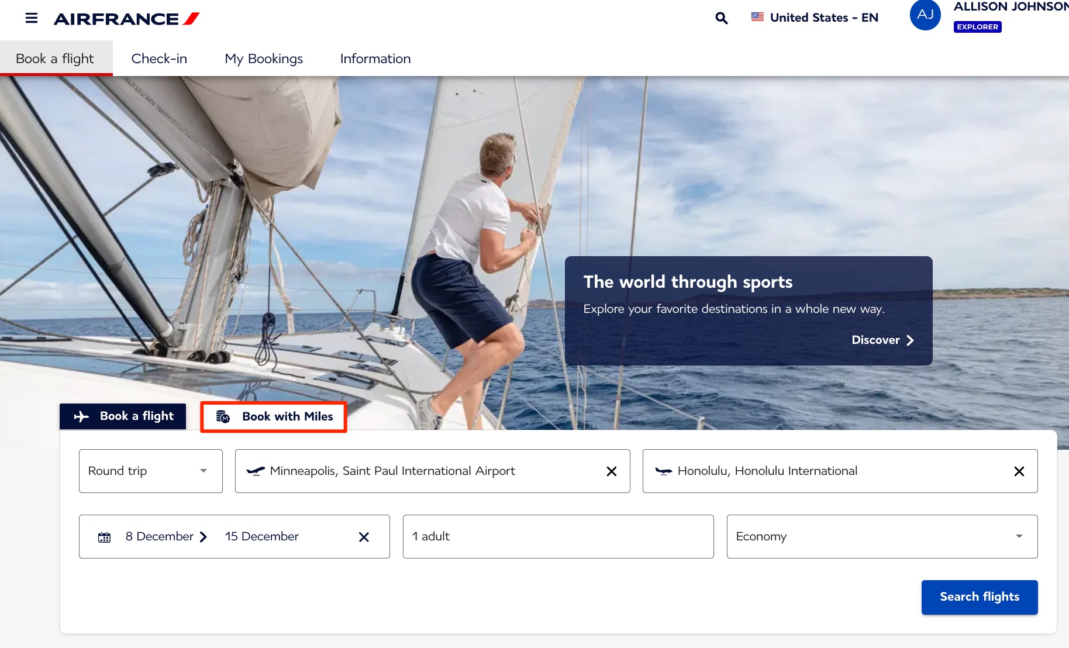Click the Miles coins icon on Book with Miles

[223, 417]
